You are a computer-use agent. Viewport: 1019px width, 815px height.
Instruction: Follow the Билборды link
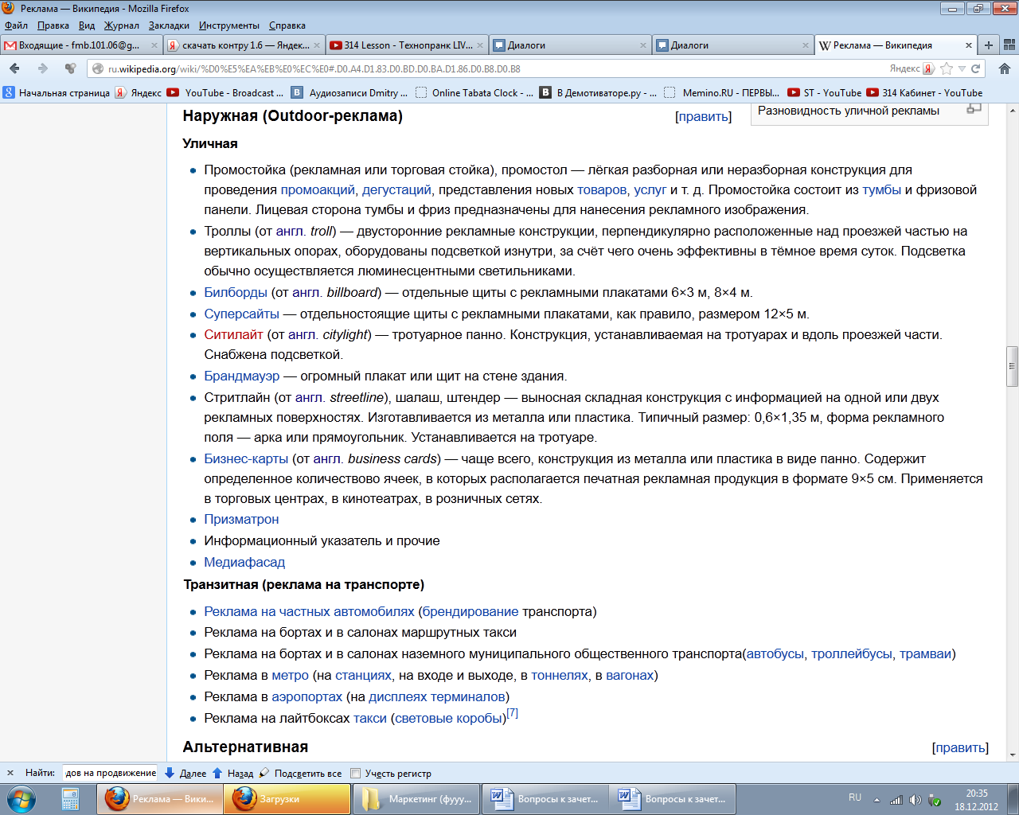point(236,293)
